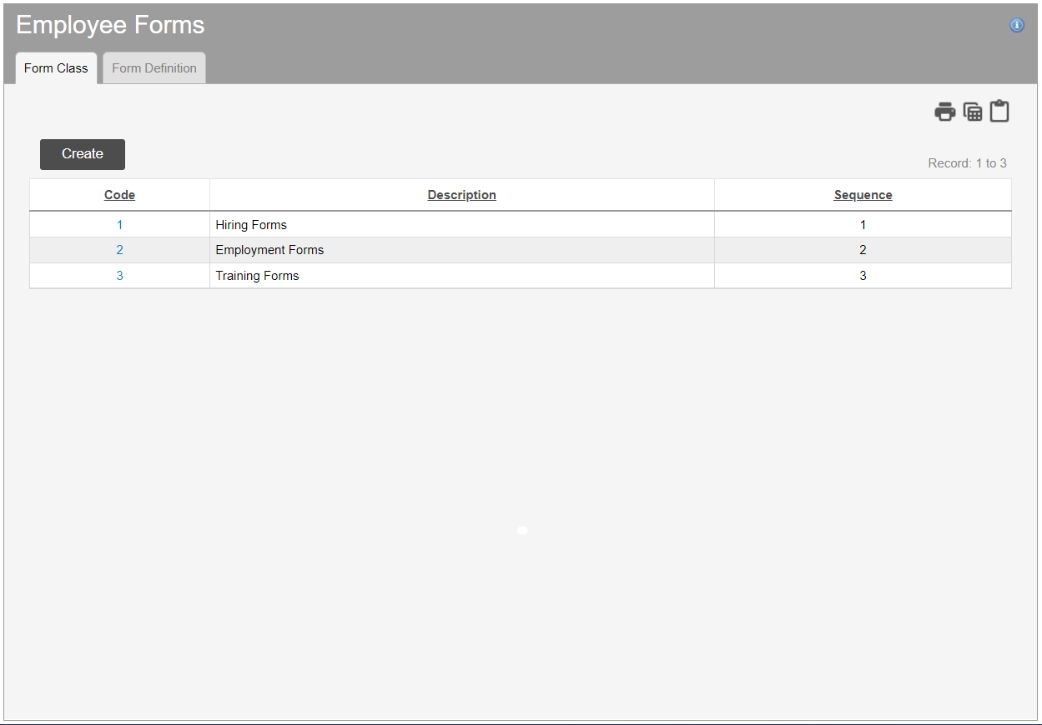
Task: Sort table by Description column header
Action: 461,195
